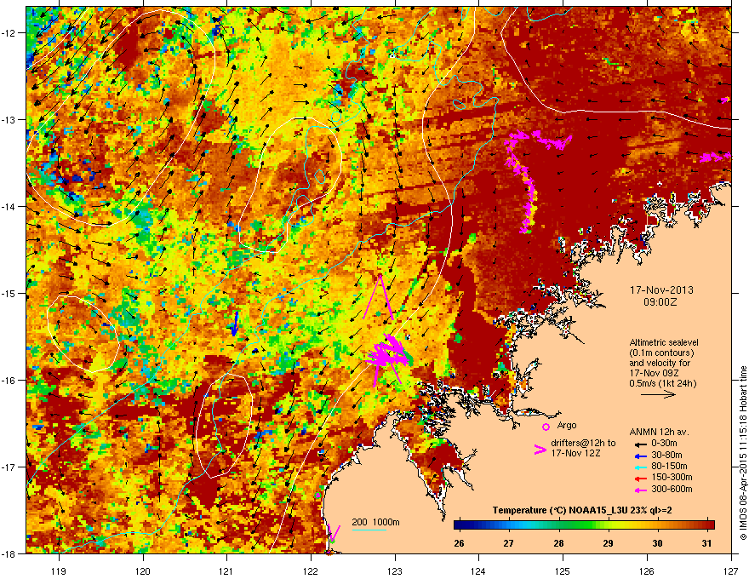Click the longitude axis label 123
Viewport: 749px width, 579px height.
(395, 570)
